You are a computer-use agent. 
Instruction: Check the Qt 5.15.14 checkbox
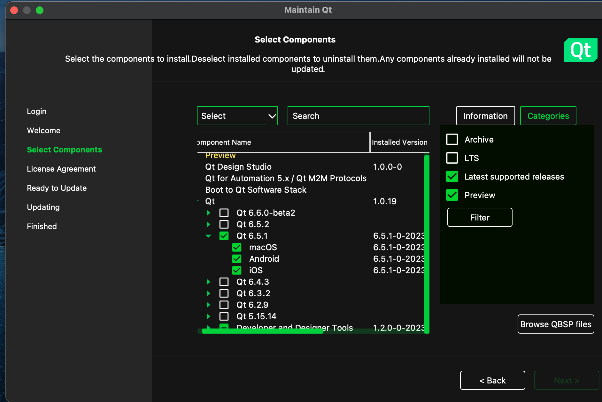tap(224, 316)
